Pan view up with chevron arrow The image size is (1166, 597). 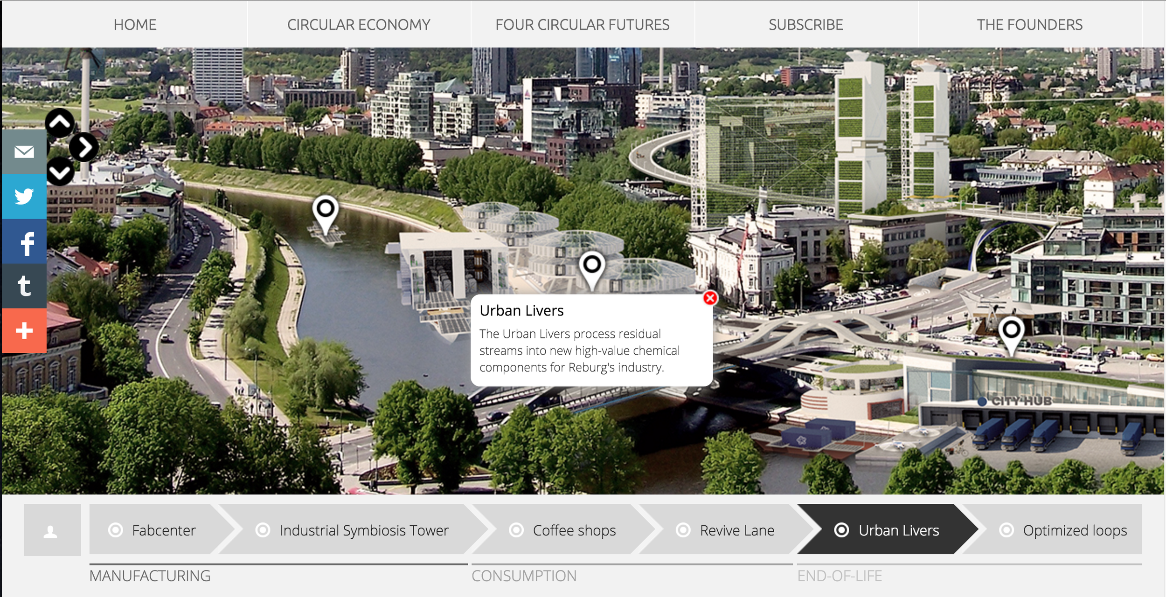pos(60,123)
